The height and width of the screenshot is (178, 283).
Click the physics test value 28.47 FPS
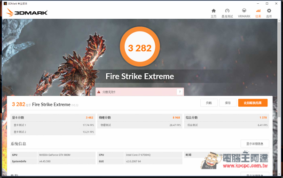click(x=175, y=125)
